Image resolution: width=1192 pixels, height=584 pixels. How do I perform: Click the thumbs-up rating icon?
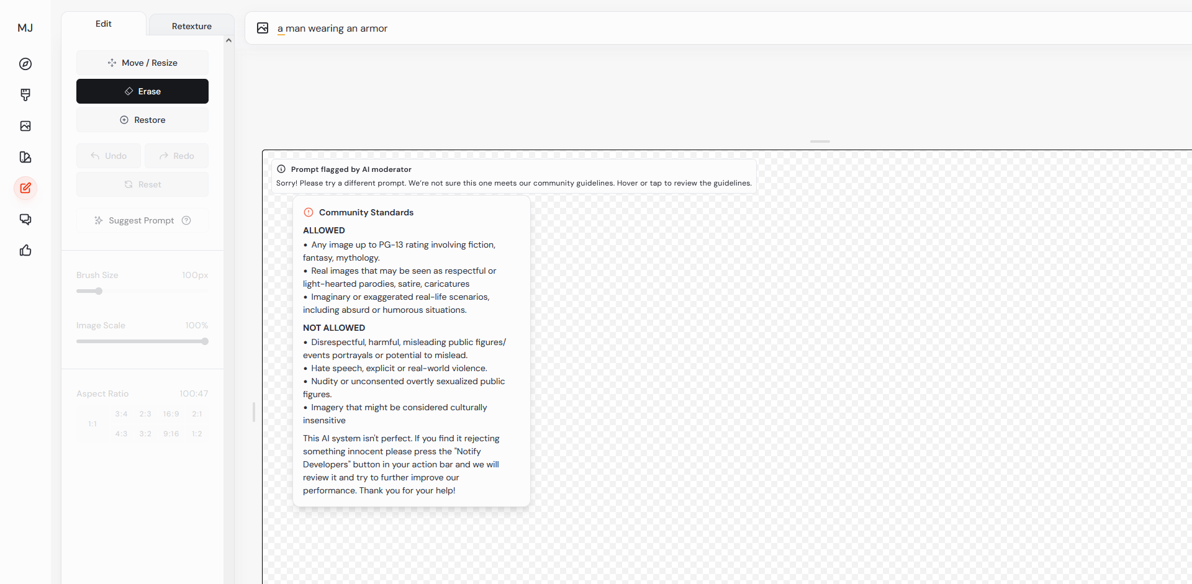click(25, 250)
